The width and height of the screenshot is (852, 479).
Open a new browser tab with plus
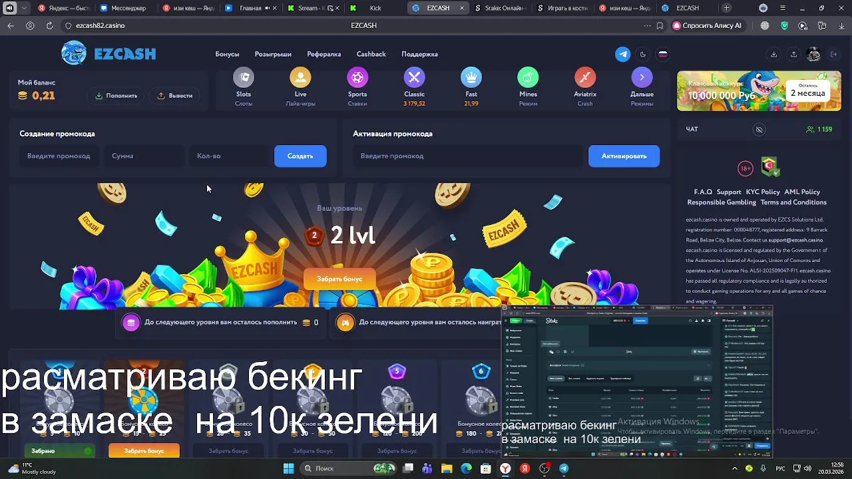726,8
